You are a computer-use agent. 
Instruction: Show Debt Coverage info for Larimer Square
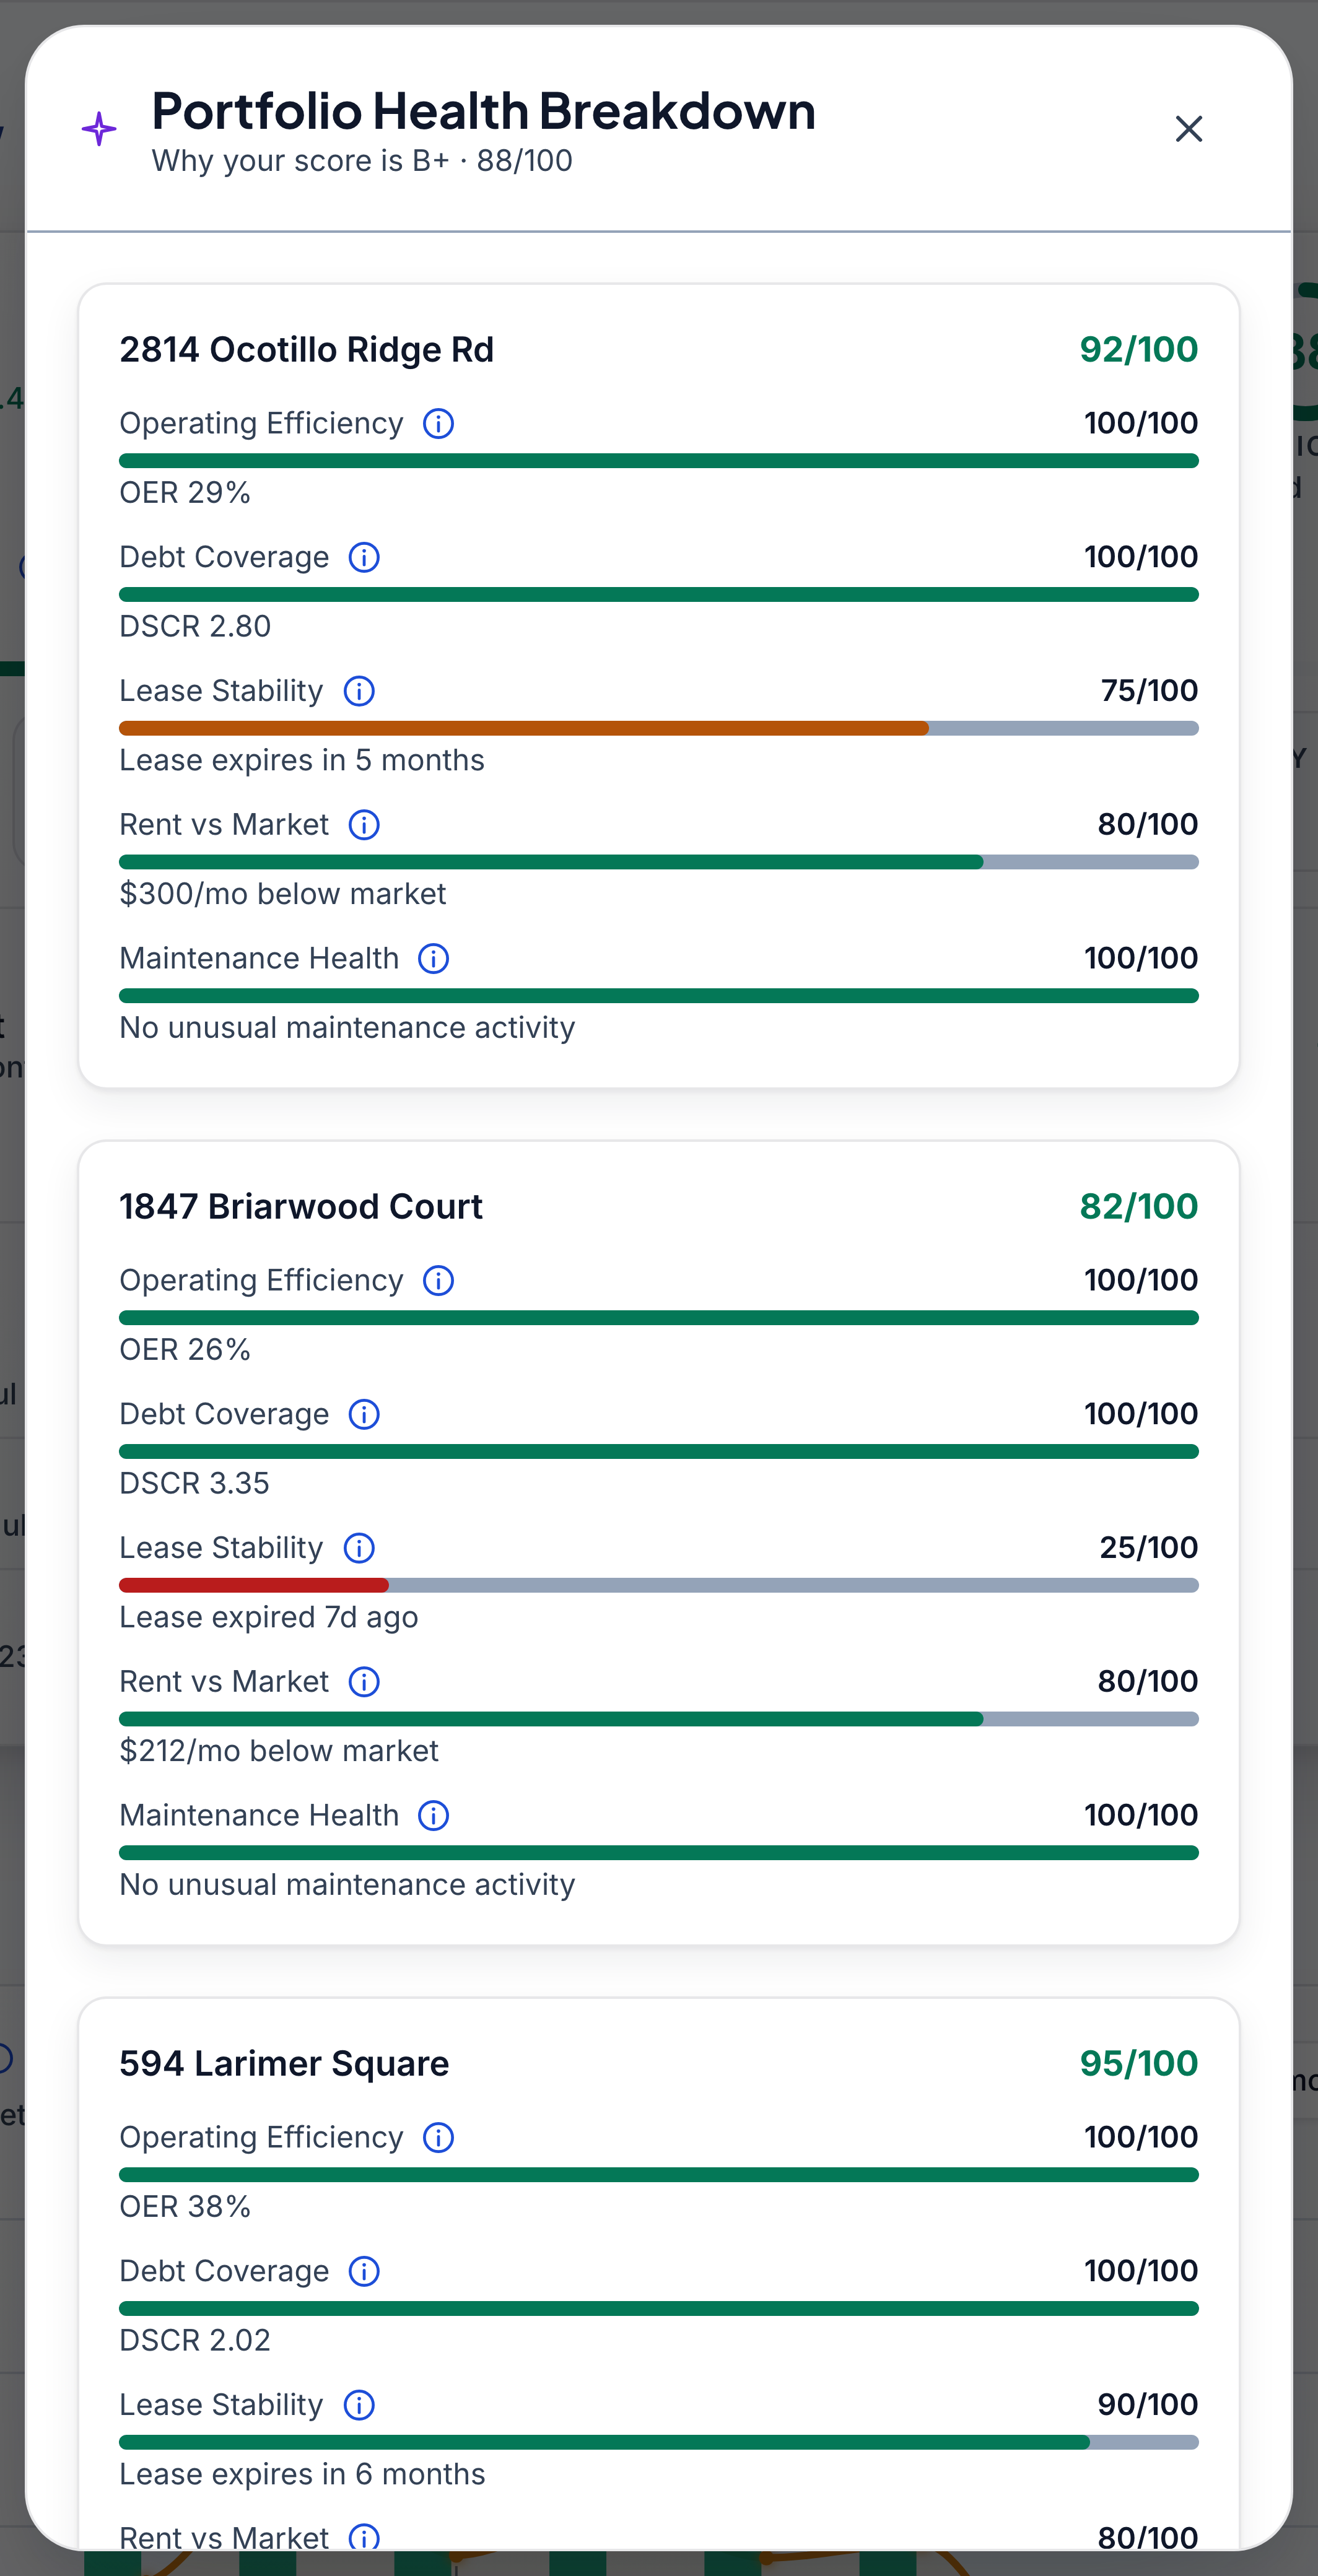(x=364, y=2272)
